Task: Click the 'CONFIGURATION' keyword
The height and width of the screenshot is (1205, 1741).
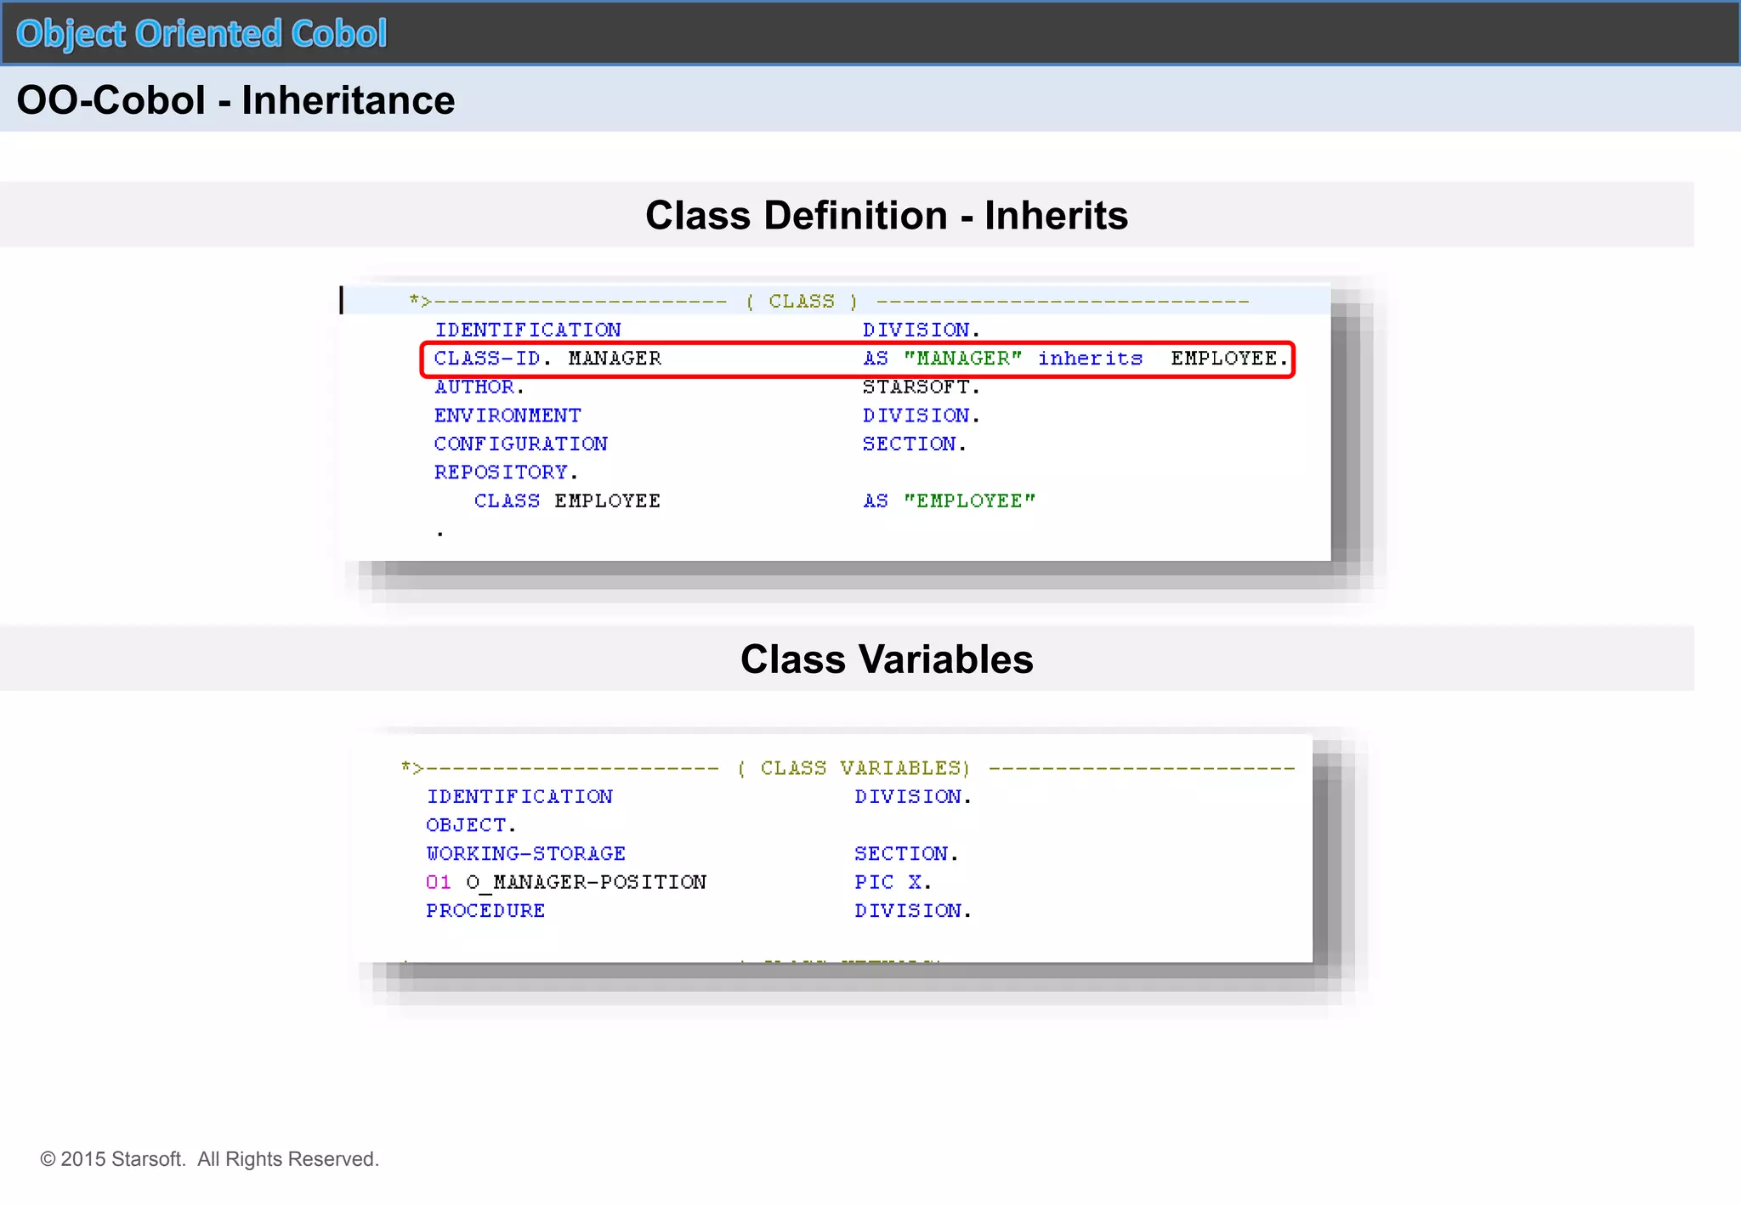Action: coord(521,444)
